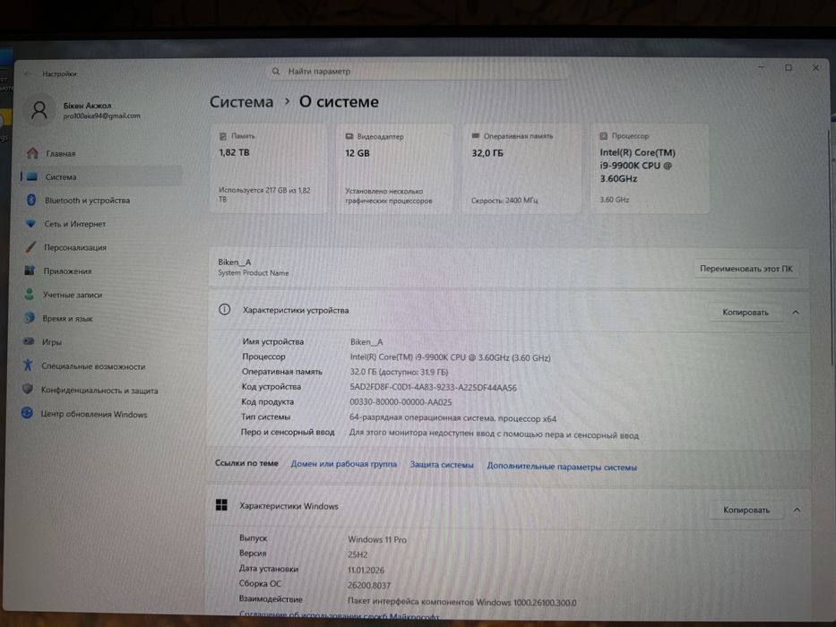Open Дополнительные параметры системы link
This screenshot has height=627, width=836.
[x=562, y=467]
